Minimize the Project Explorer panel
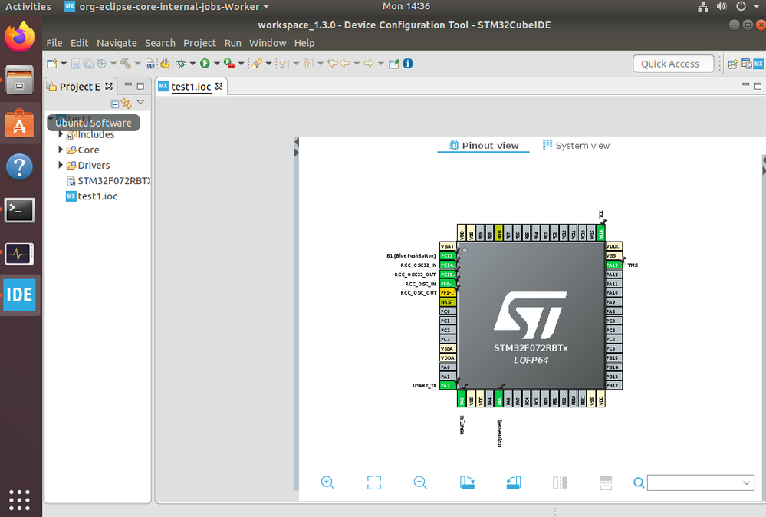 tap(129, 85)
